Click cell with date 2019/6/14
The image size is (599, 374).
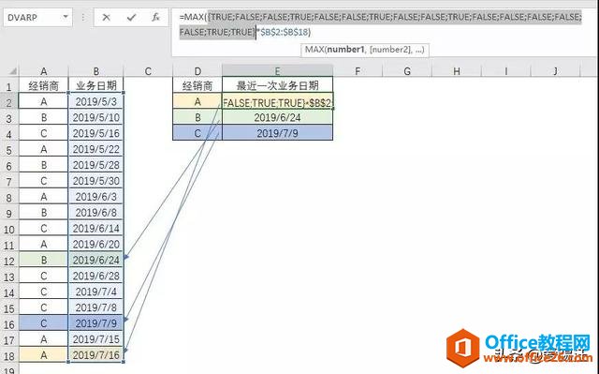click(95, 229)
